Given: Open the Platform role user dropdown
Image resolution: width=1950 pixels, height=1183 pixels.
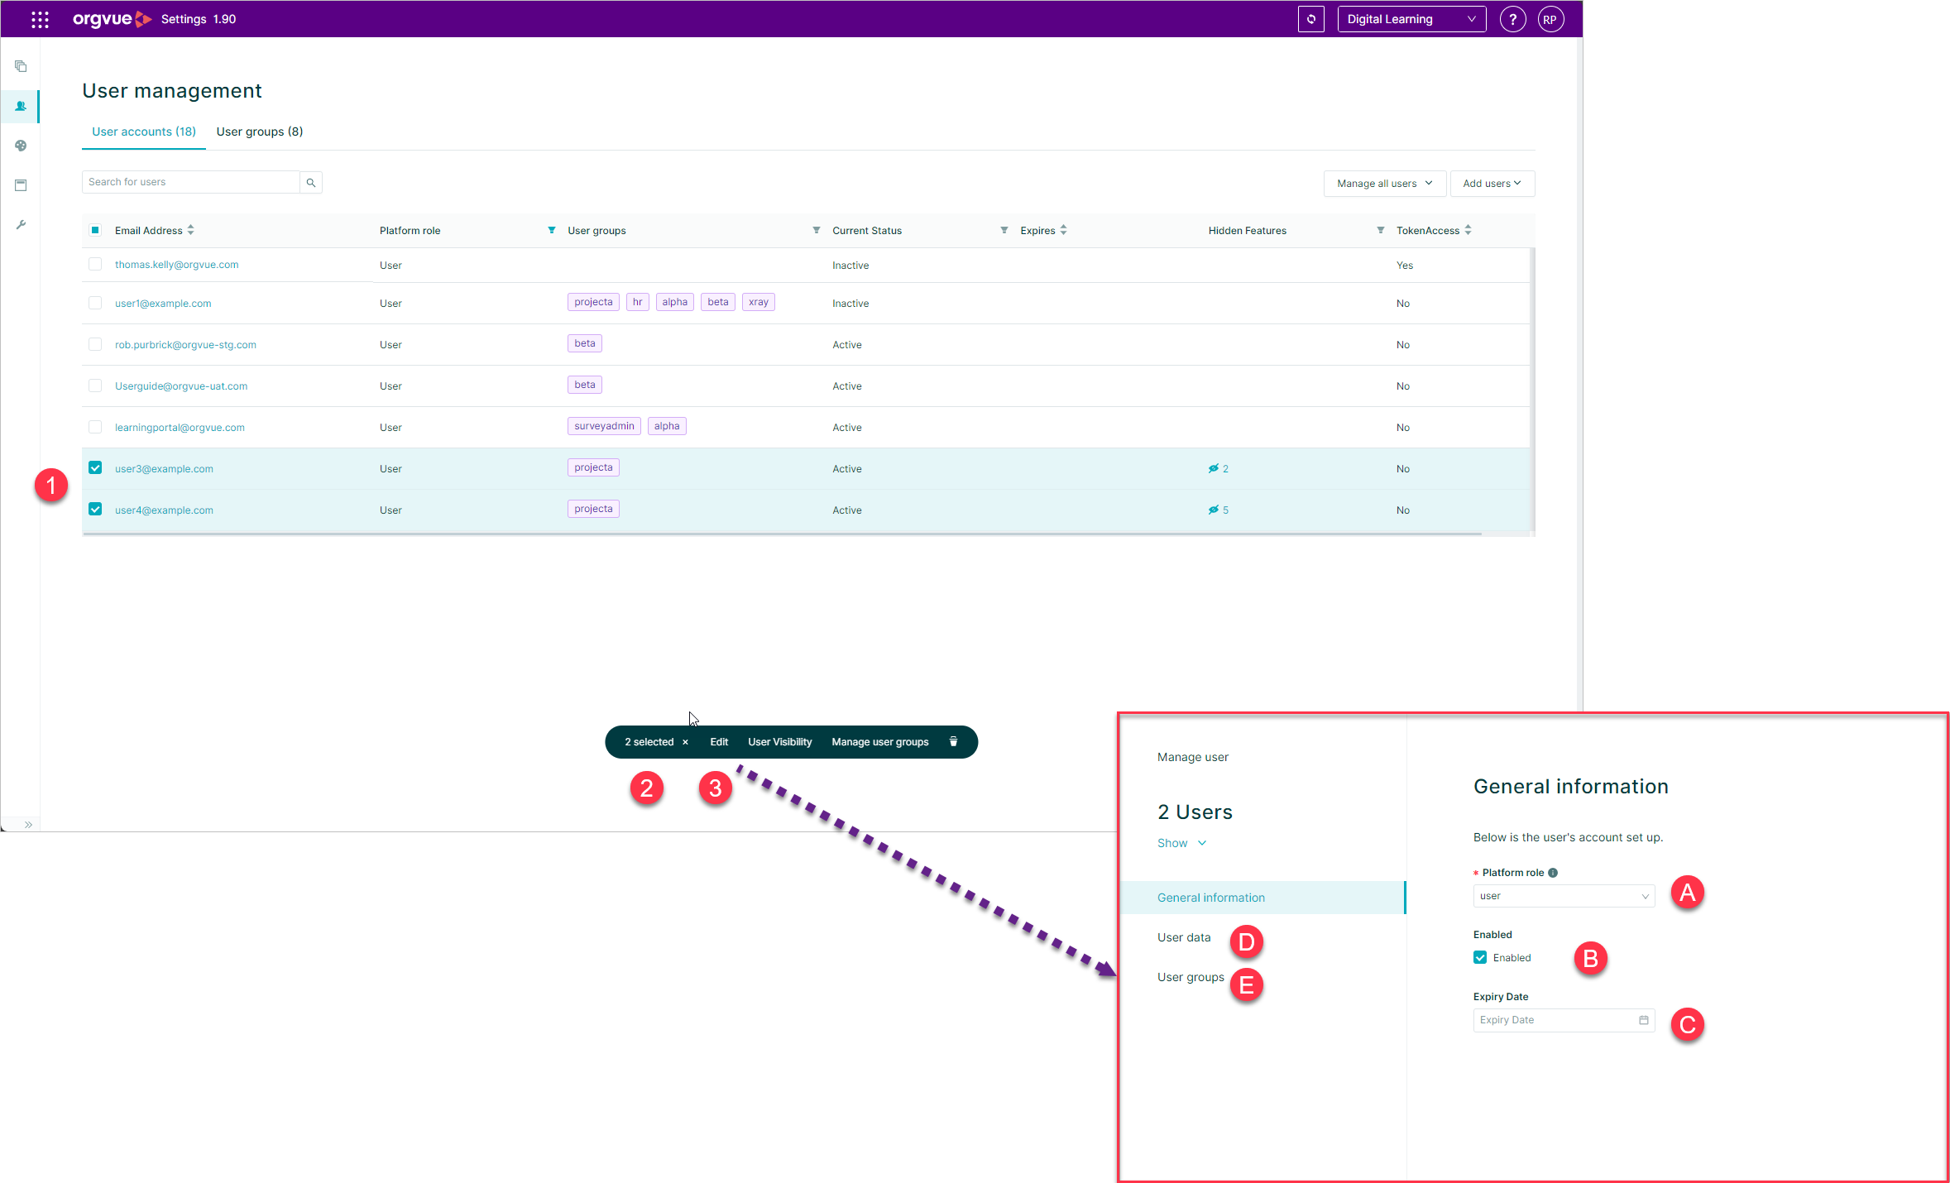Looking at the screenshot, I should tap(1564, 896).
